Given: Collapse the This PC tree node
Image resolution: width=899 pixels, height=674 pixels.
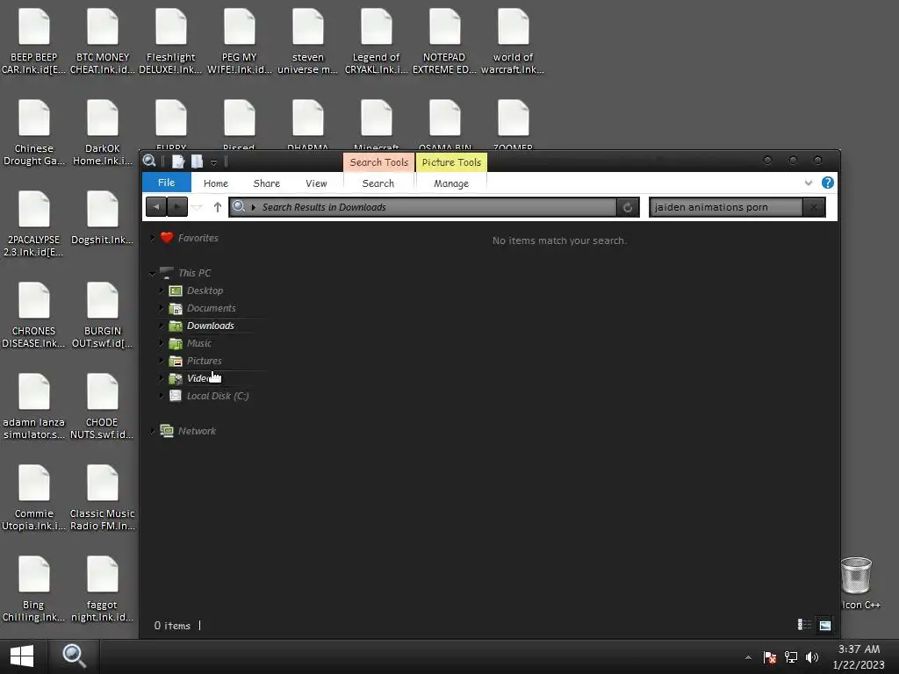Looking at the screenshot, I should (x=152, y=274).
